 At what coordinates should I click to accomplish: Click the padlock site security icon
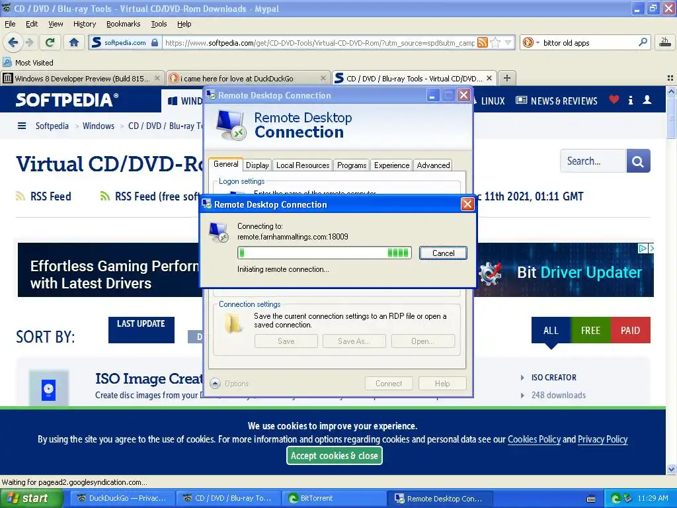coord(155,42)
